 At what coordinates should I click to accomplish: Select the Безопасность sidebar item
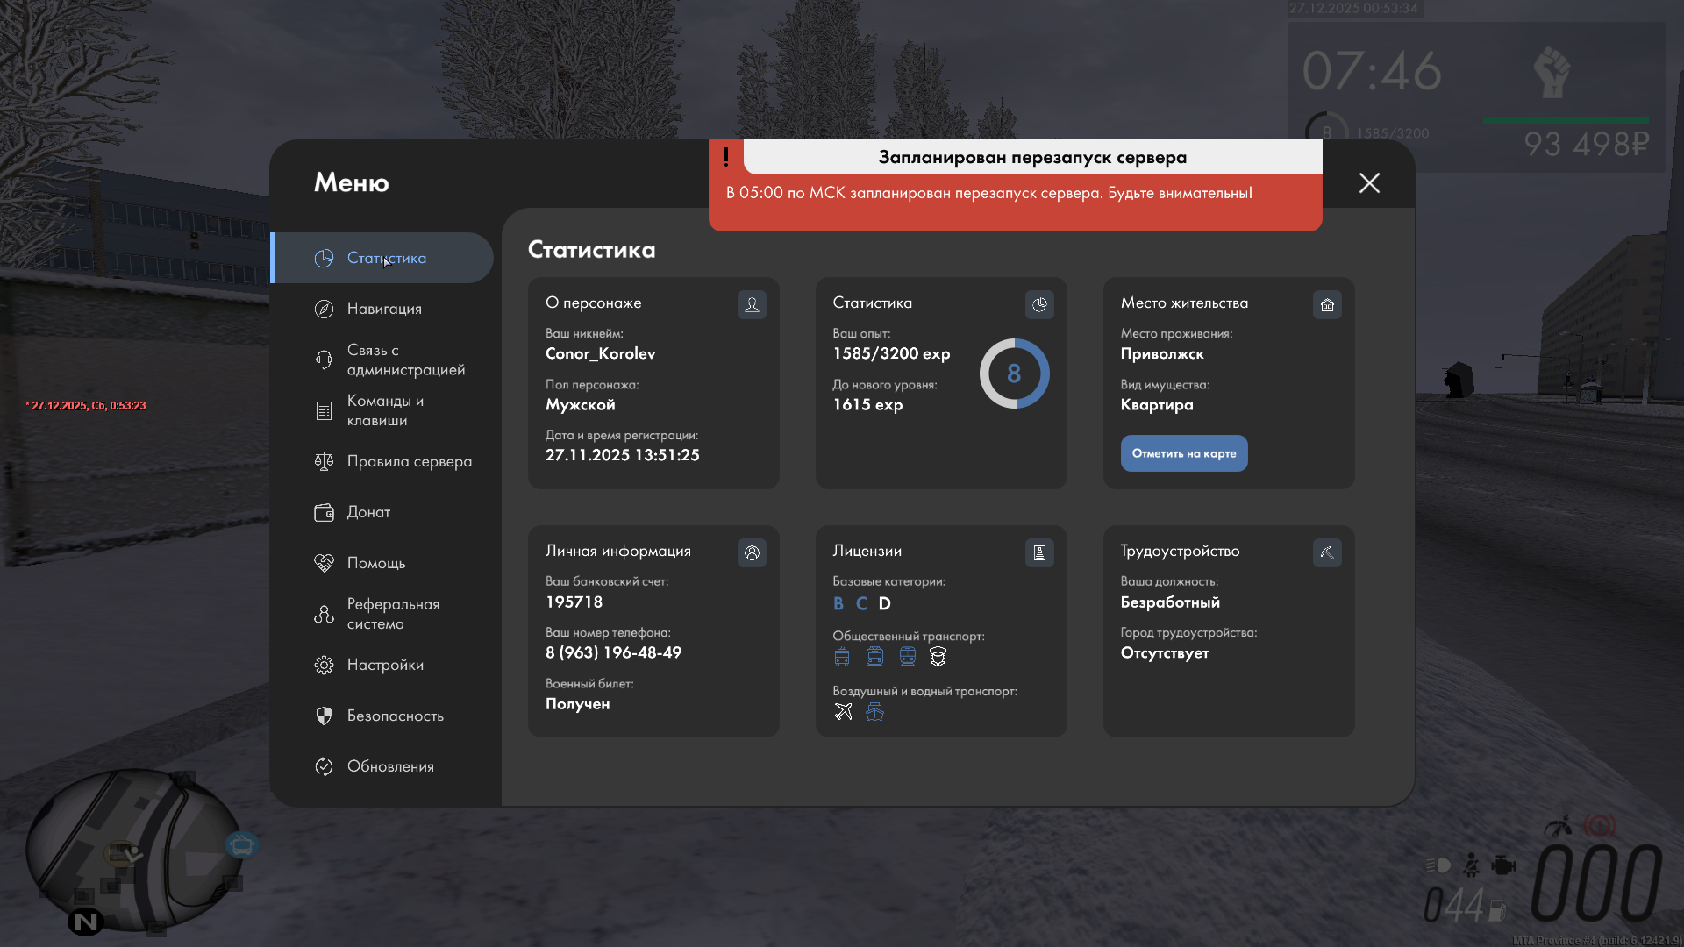(395, 716)
